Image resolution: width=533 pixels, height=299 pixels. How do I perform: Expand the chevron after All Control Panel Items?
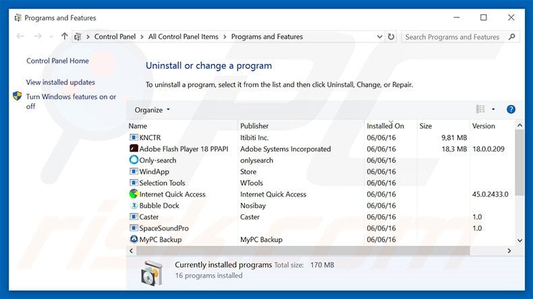point(225,36)
